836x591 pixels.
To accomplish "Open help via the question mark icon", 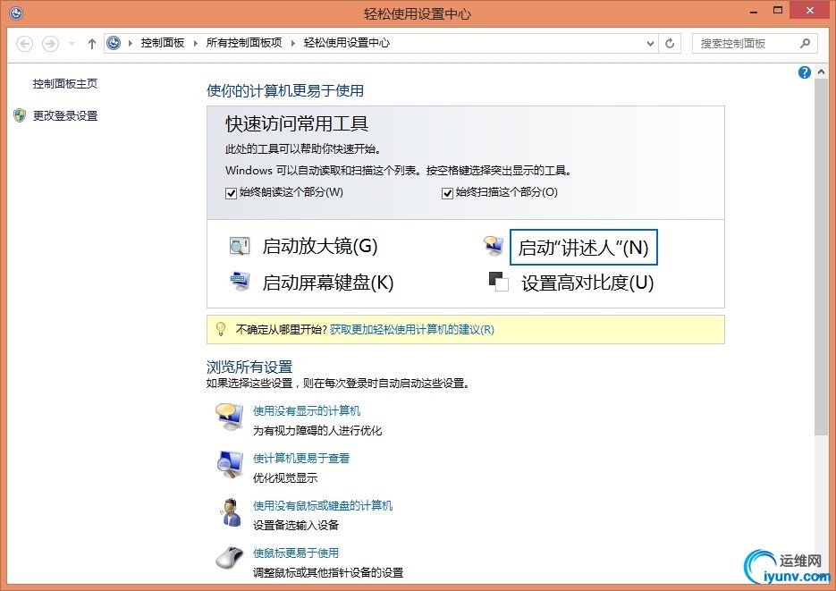I will 804,72.
